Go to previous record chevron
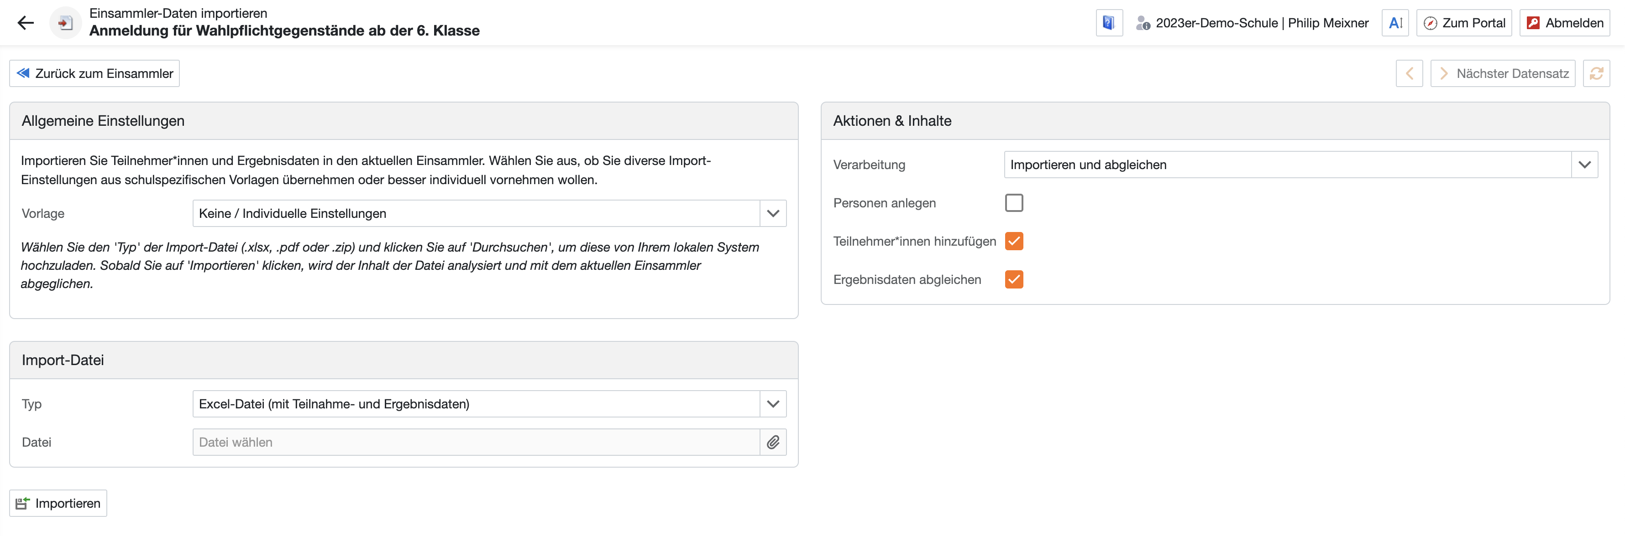This screenshot has width=1625, height=536. point(1409,74)
